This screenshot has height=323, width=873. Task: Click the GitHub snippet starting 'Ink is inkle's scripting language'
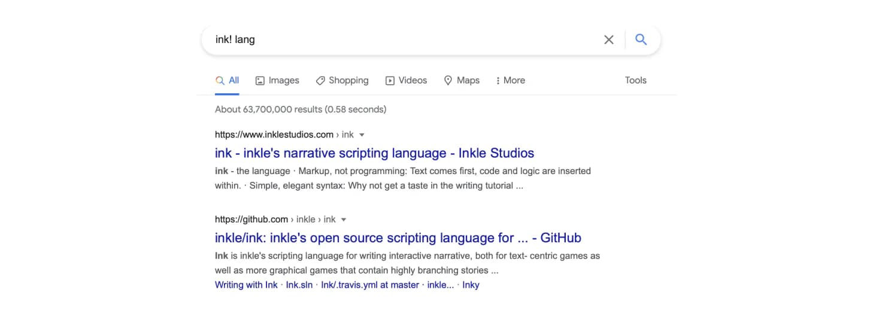tap(407, 263)
